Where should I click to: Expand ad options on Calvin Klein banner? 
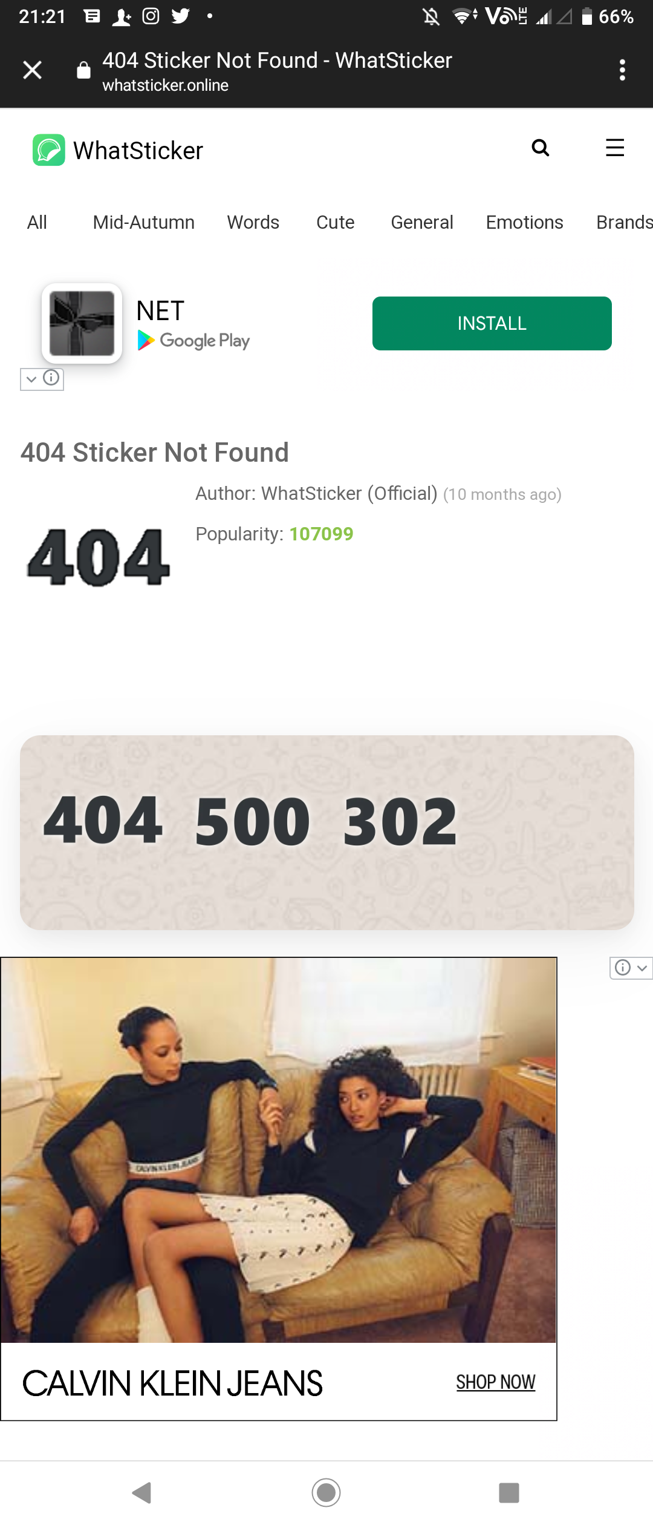(x=642, y=968)
